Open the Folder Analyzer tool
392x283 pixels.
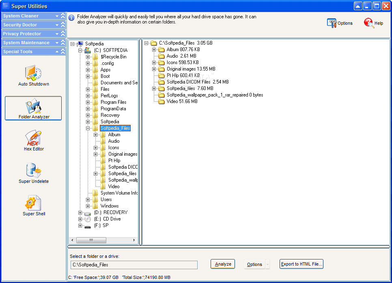(x=33, y=108)
